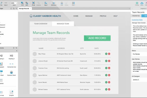Screen dimensions: 147x98
Task: Open the Customize Fields link
Action: 137,20
